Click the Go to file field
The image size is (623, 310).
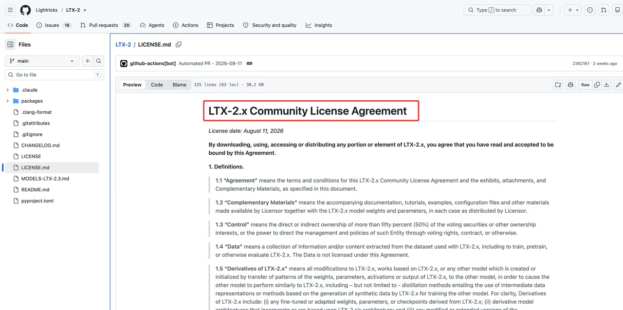pos(55,75)
